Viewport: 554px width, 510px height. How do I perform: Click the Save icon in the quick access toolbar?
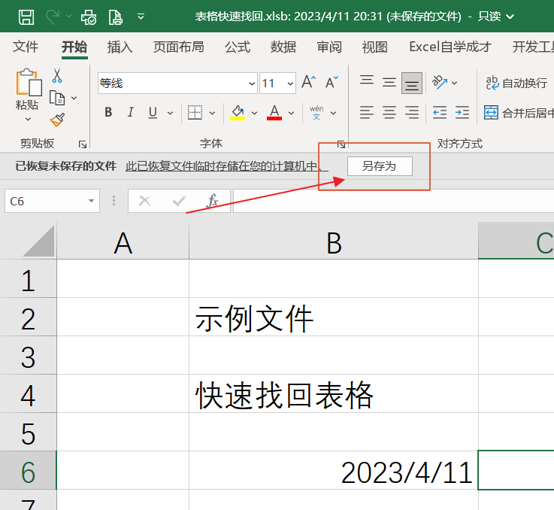26,17
